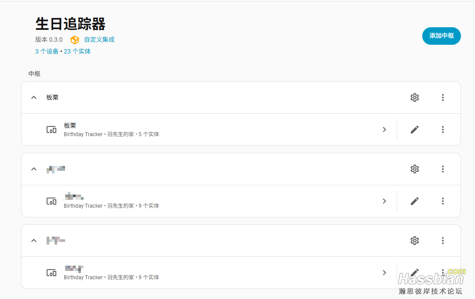Open three-dot menu of 板栗 device row
Image resolution: width=475 pixels, height=299 pixels.
tap(442, 130)
